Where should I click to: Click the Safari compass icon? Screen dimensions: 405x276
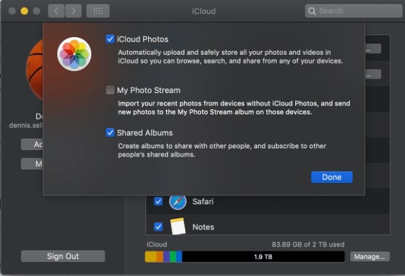coord(178,202)
